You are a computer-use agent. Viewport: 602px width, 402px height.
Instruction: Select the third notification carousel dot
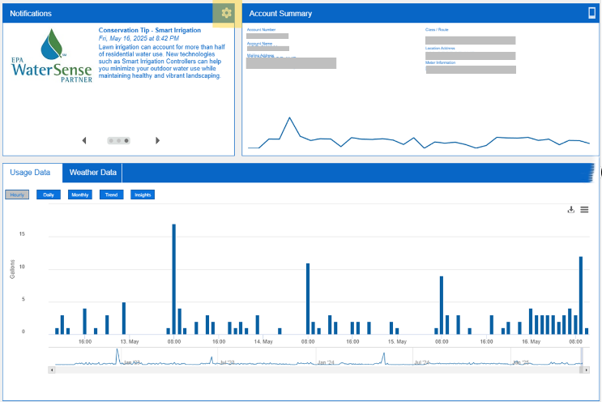(126, 140)
